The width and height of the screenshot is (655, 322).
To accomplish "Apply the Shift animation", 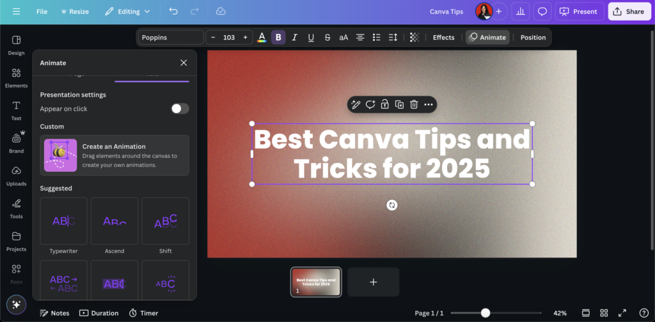I will point(166,220).
